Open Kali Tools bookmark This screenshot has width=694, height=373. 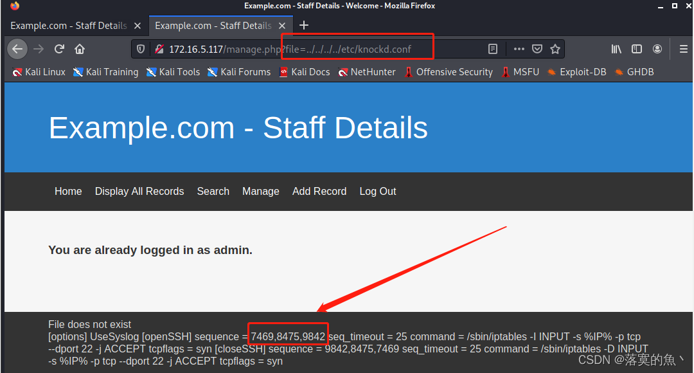[x=173, y=72]
